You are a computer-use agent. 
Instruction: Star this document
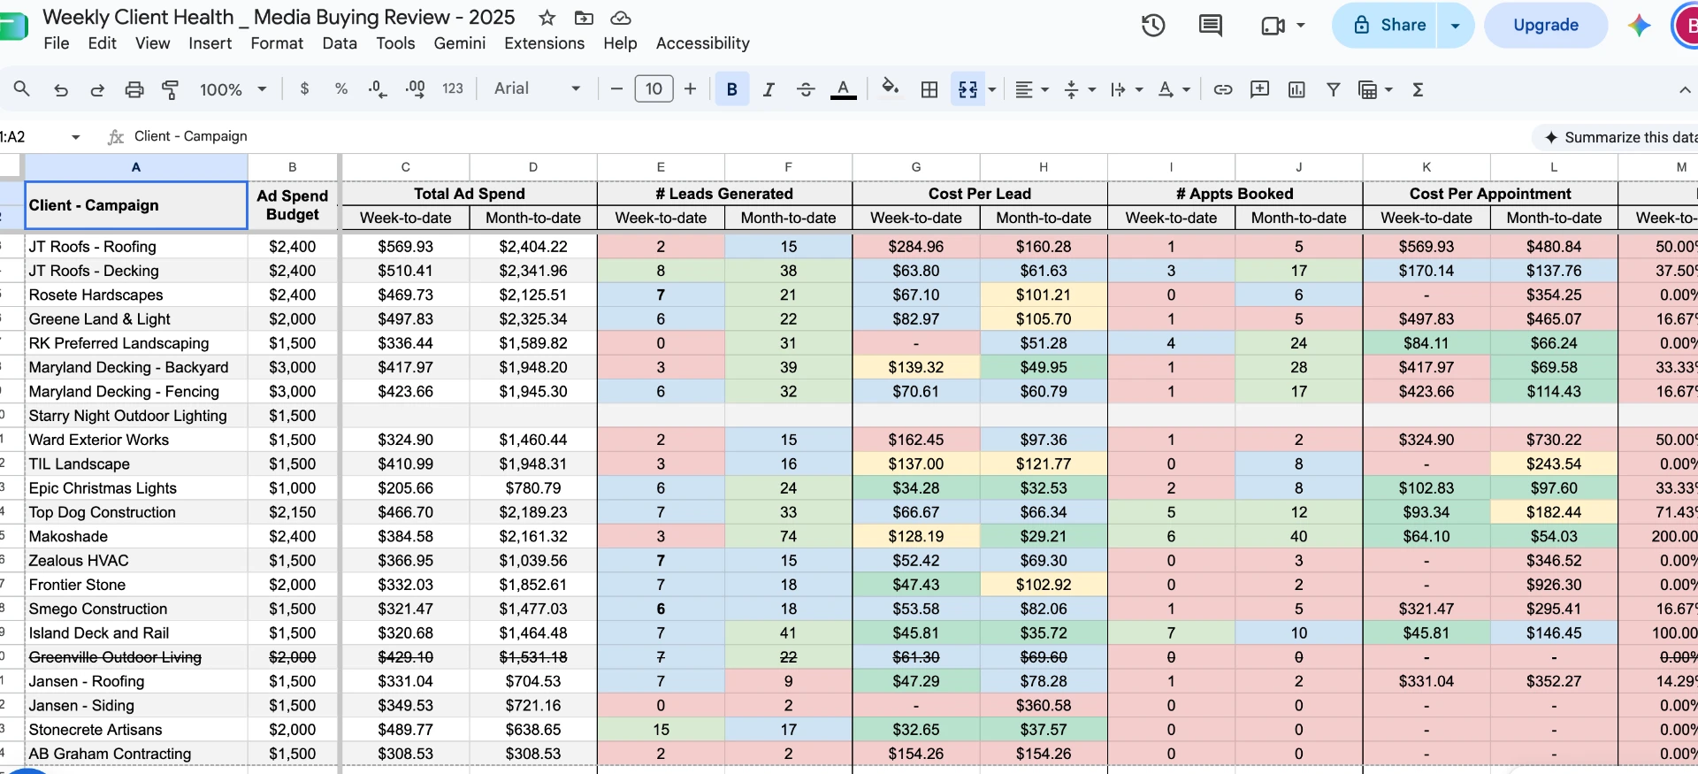(x=547, y=18)
